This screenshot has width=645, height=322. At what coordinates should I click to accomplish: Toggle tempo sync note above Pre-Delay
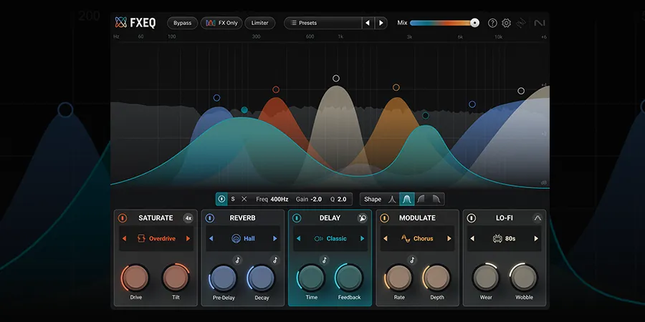237,260
